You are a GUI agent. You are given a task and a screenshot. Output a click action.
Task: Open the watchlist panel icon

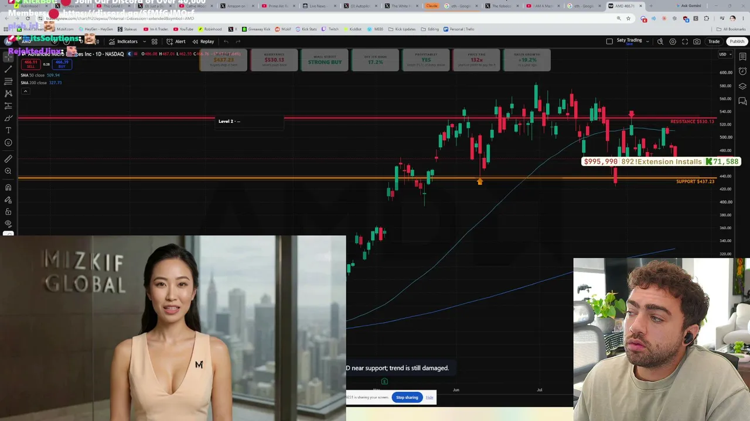coord(743,57)
